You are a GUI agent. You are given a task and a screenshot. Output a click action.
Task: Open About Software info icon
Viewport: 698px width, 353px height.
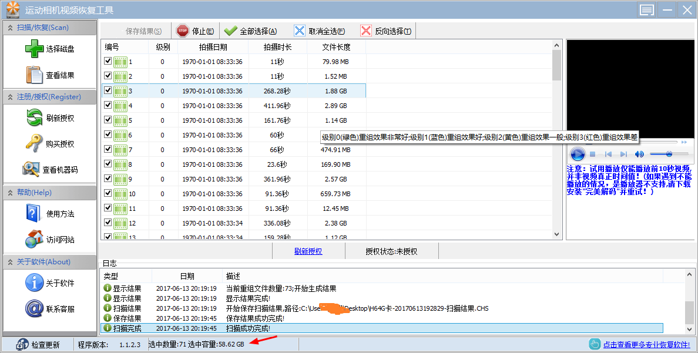[34, 283]
